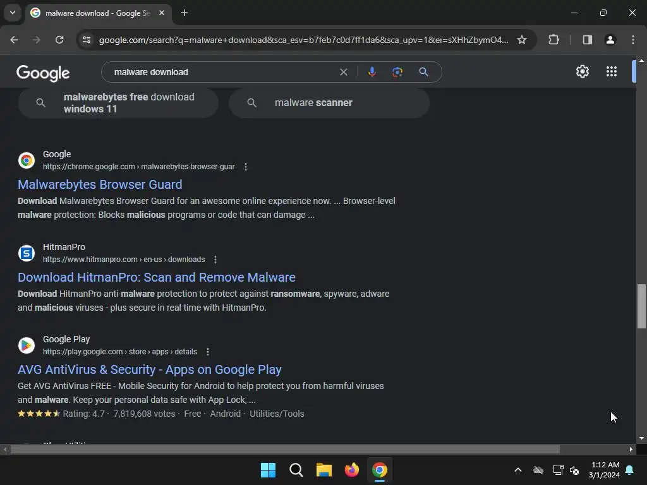Open Windows taskbar search
Screen dimensions: 647x485
tap(296, 470)
